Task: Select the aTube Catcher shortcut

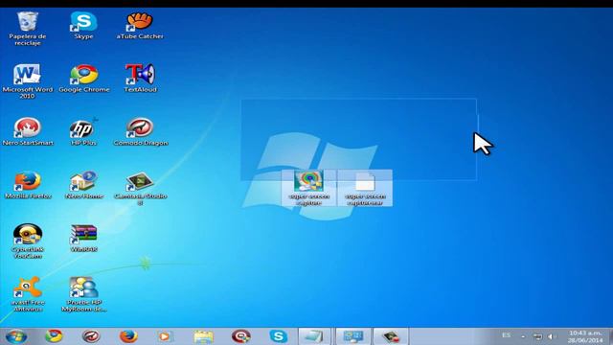Action: pos(140,26)
